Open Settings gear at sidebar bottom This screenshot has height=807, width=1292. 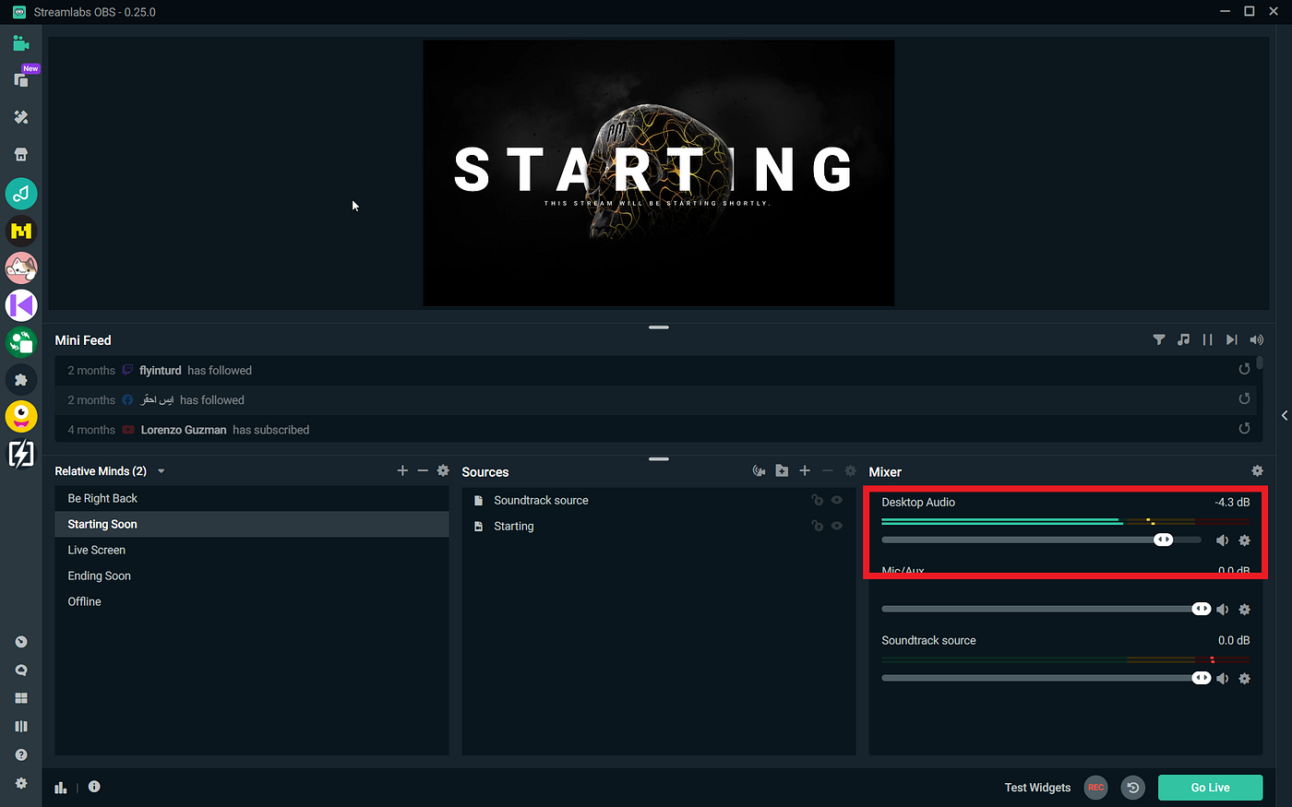[21, 783]
